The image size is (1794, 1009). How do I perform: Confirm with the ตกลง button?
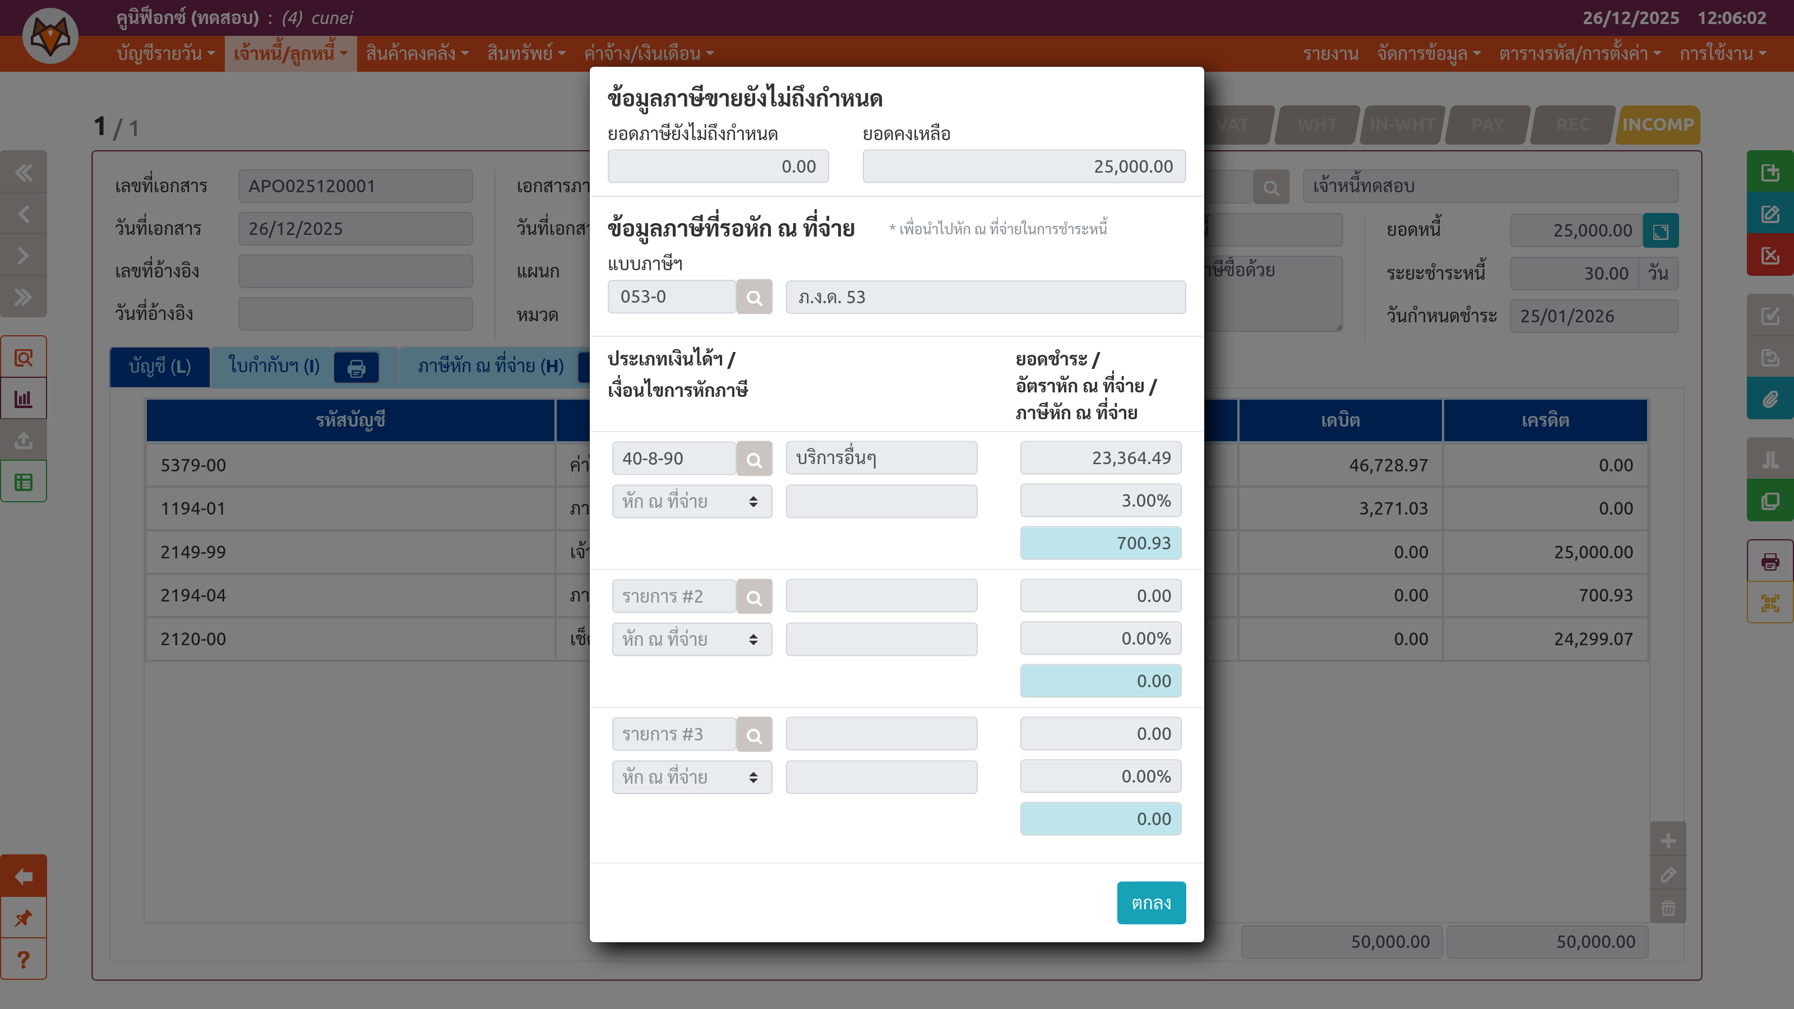click(1150, 903)
